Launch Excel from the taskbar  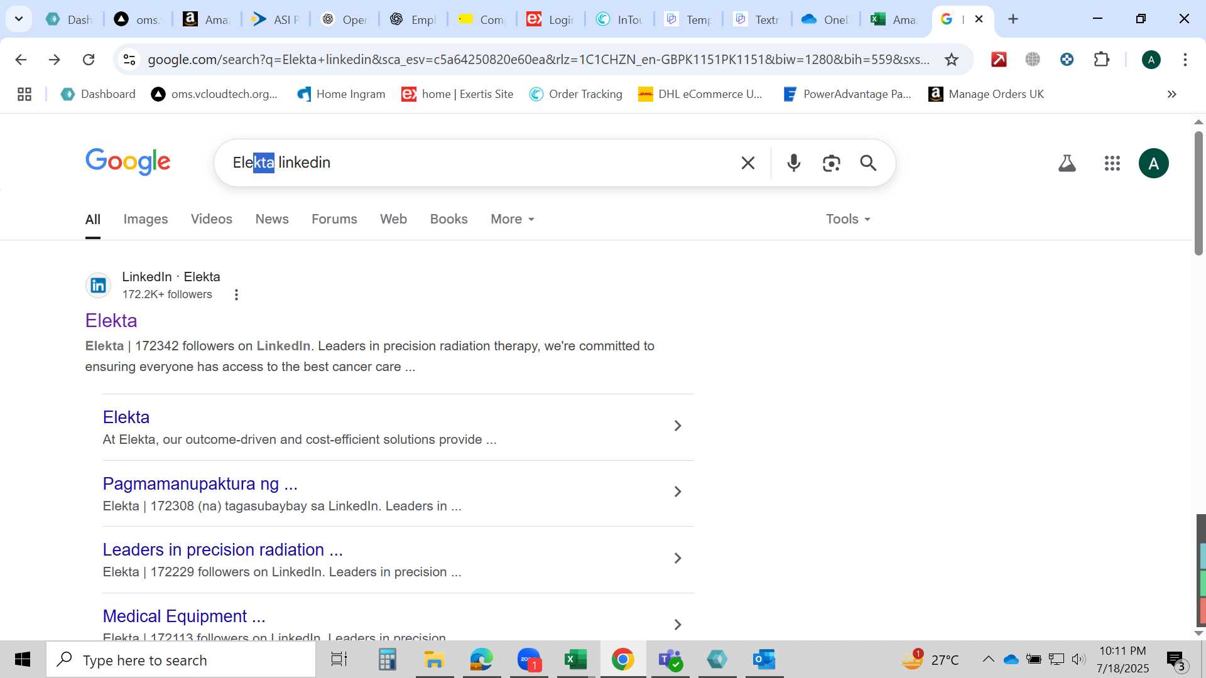[575, 660]
